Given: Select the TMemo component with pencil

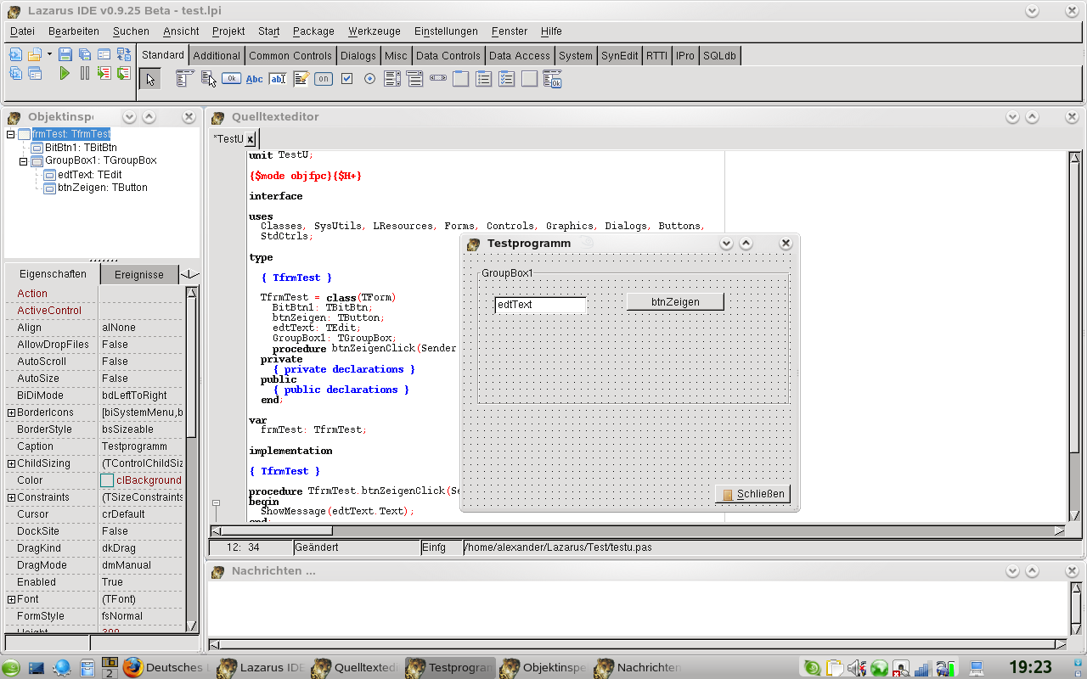Looking at the screenshot, I should coord(301,79).
